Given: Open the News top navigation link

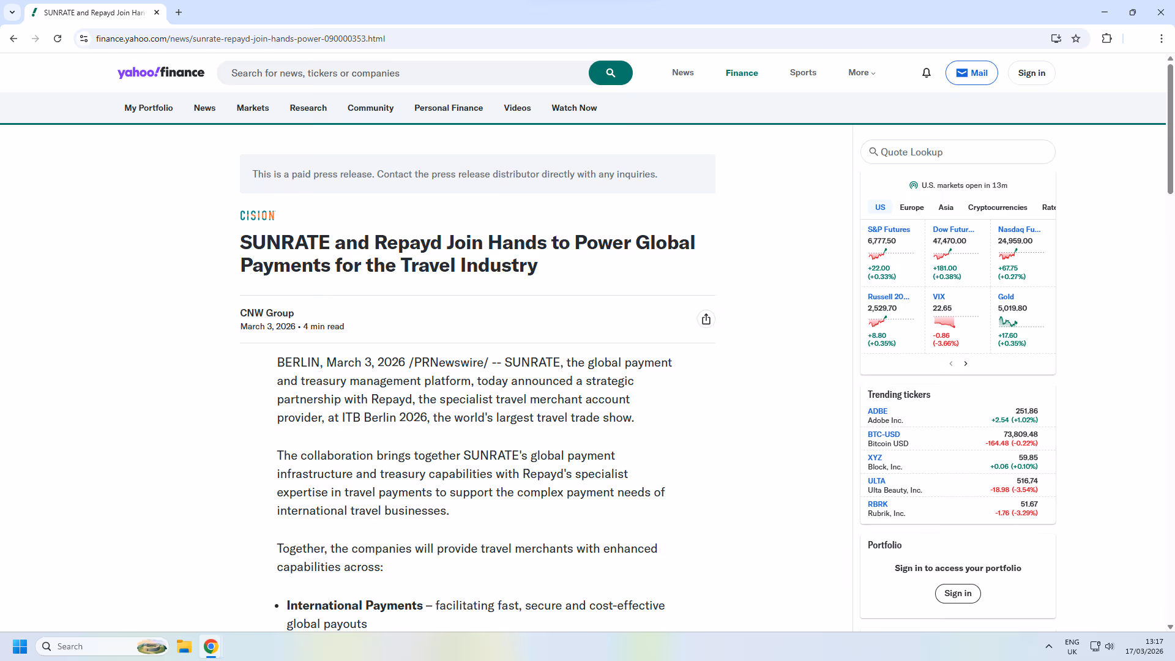Looking at the screenshot, I should pos(683,73).
